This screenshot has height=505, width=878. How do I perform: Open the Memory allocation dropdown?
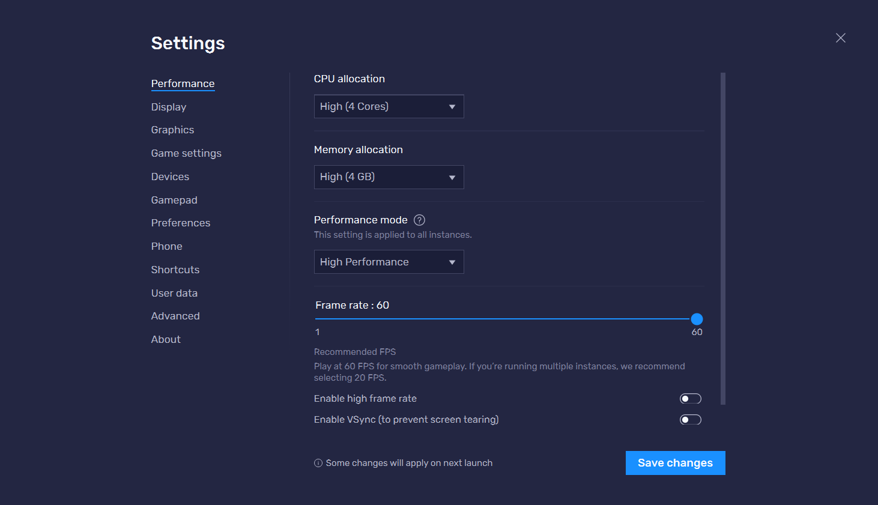click(389, 177)
